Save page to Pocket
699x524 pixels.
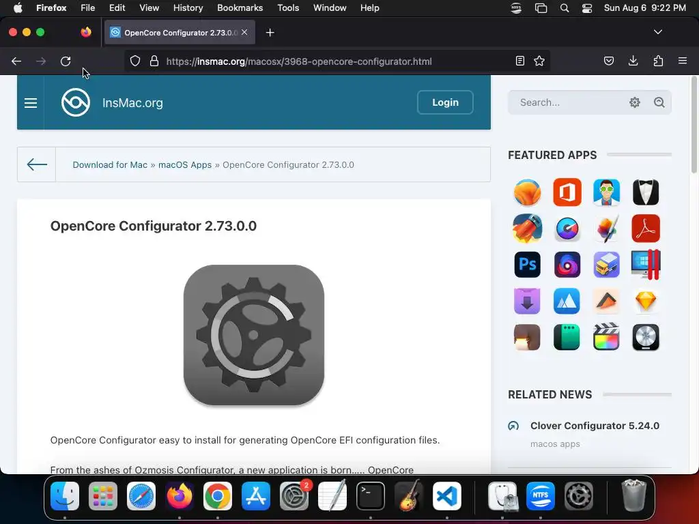[608, 61]
